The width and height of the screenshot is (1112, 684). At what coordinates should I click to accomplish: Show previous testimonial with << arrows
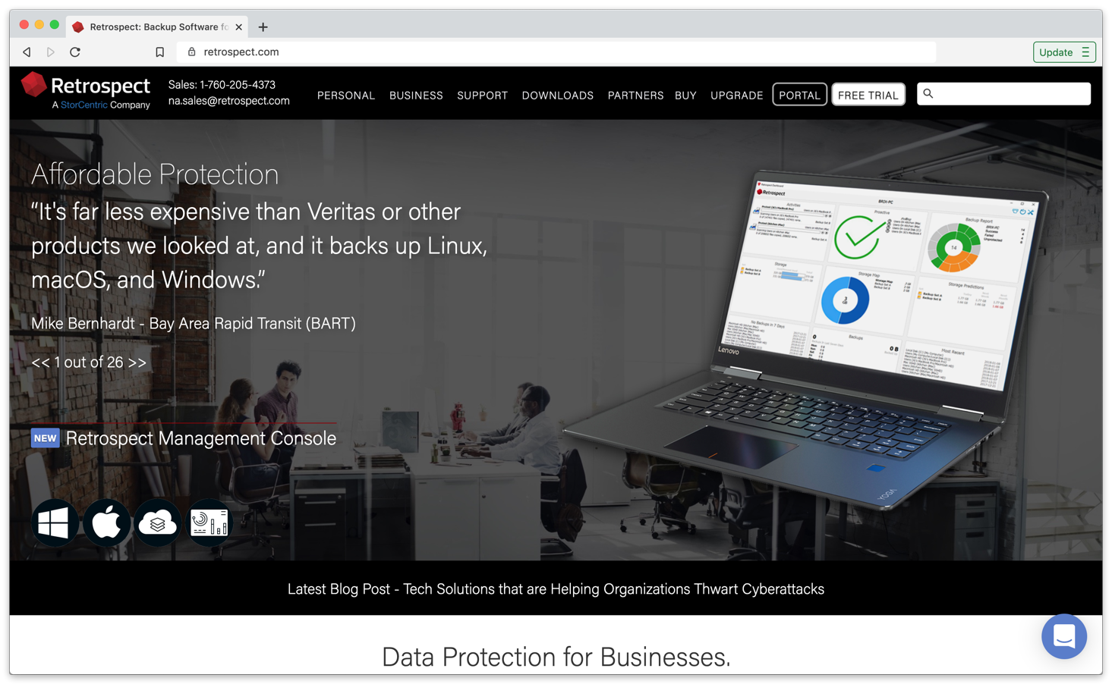coord(40,362)
